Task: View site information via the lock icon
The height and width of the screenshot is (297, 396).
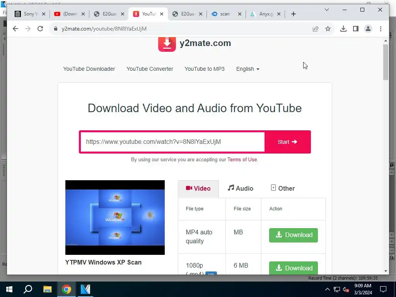Action: click(x=56, y=29)
